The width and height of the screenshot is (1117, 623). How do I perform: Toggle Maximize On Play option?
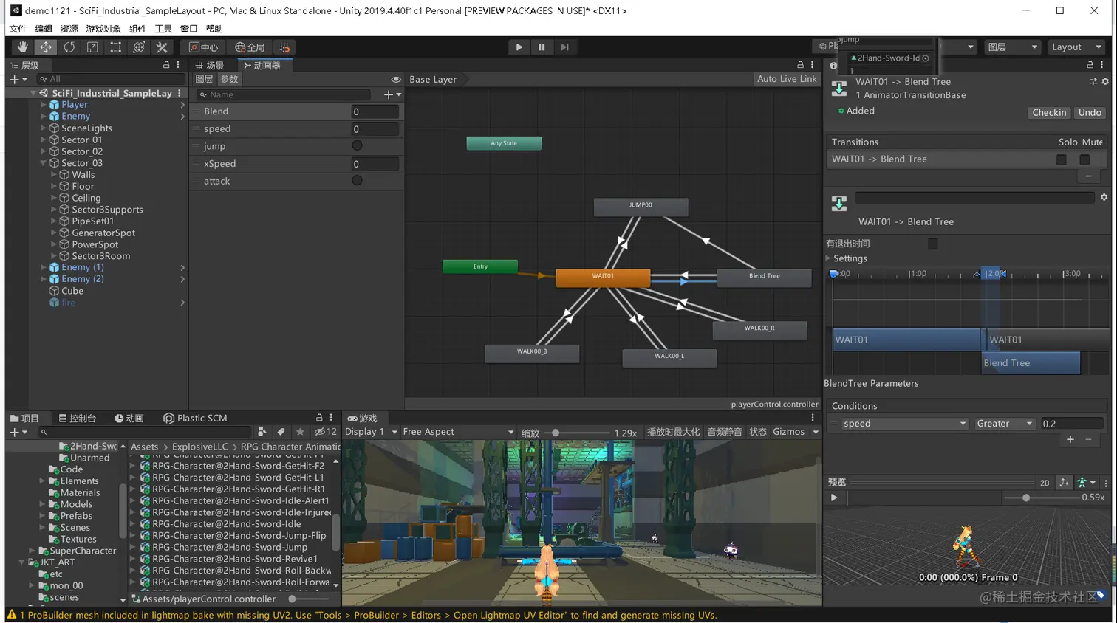[x=673, y=432]
